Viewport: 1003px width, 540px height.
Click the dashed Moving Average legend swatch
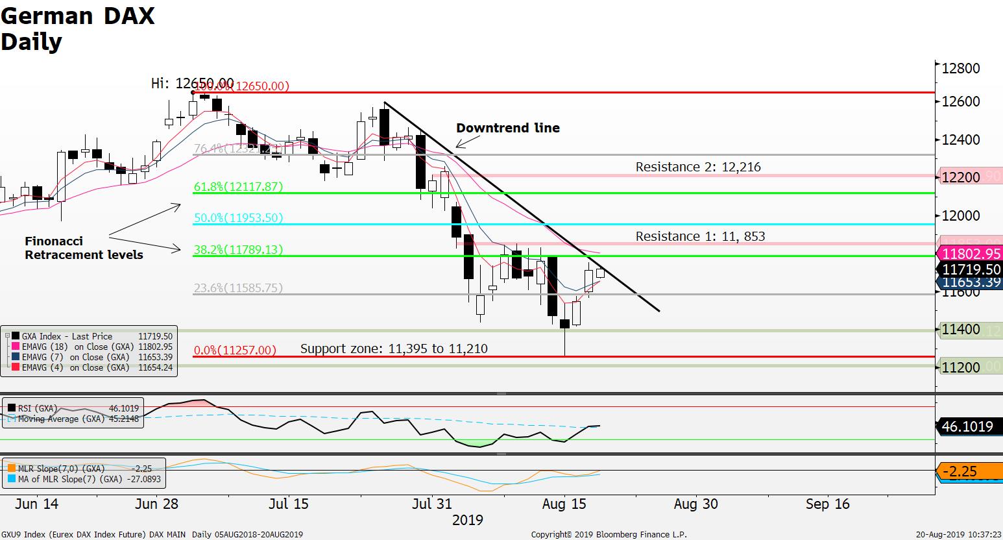(x=11, y=419)
